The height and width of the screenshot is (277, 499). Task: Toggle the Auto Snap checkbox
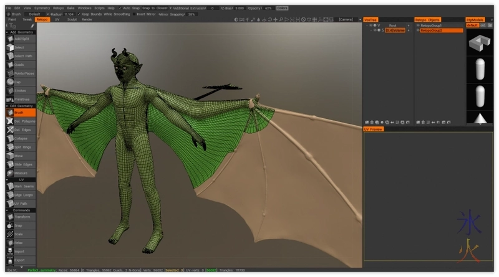click(120, 8)
